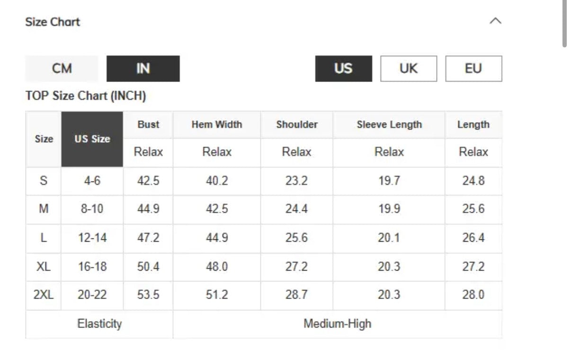Select the XL size row label
Screen dimensions: 571x354
tap(44, 266)
